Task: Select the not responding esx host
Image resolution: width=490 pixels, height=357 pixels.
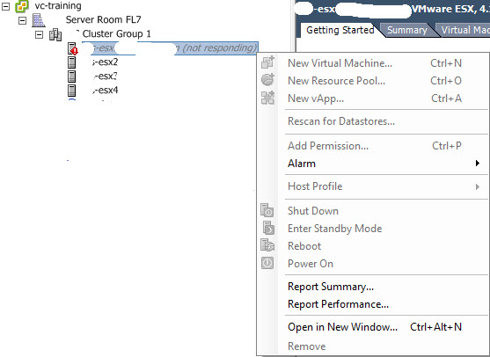Action: click(170, 48)
